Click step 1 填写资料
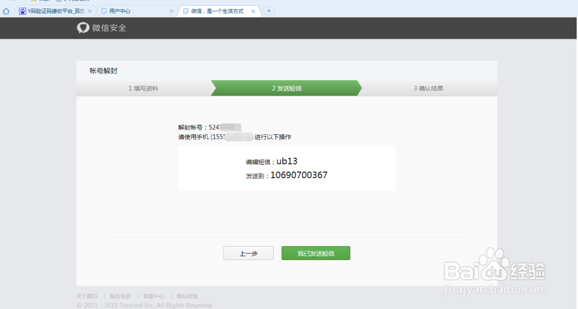The height and width of the screenshot is (309, 578). tap(143, 88)
